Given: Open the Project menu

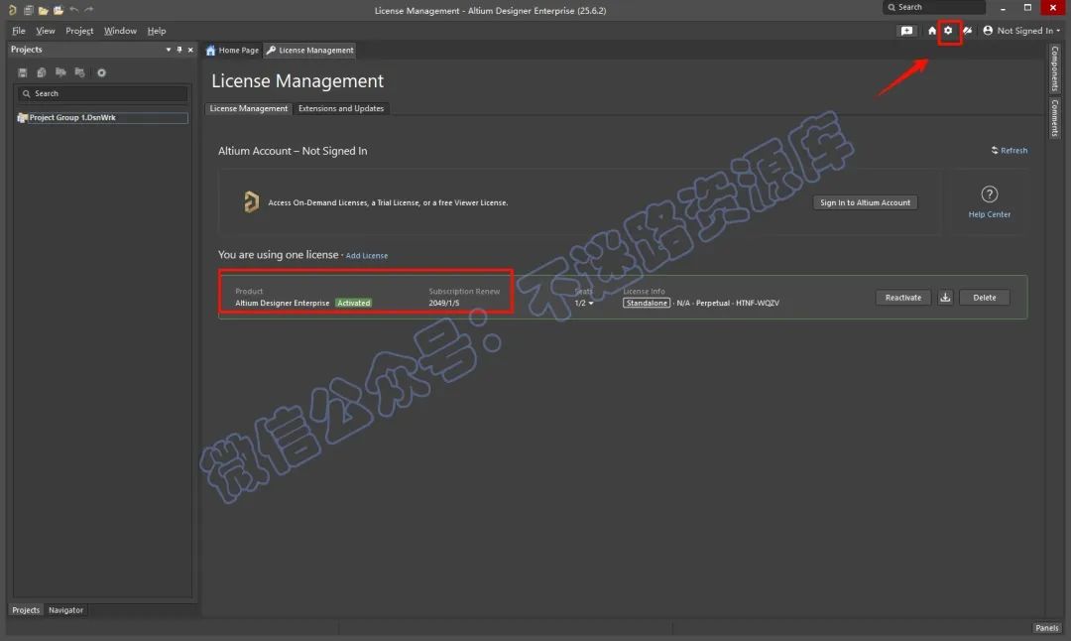Looking at the screenshot, I should tap(79, 31).
